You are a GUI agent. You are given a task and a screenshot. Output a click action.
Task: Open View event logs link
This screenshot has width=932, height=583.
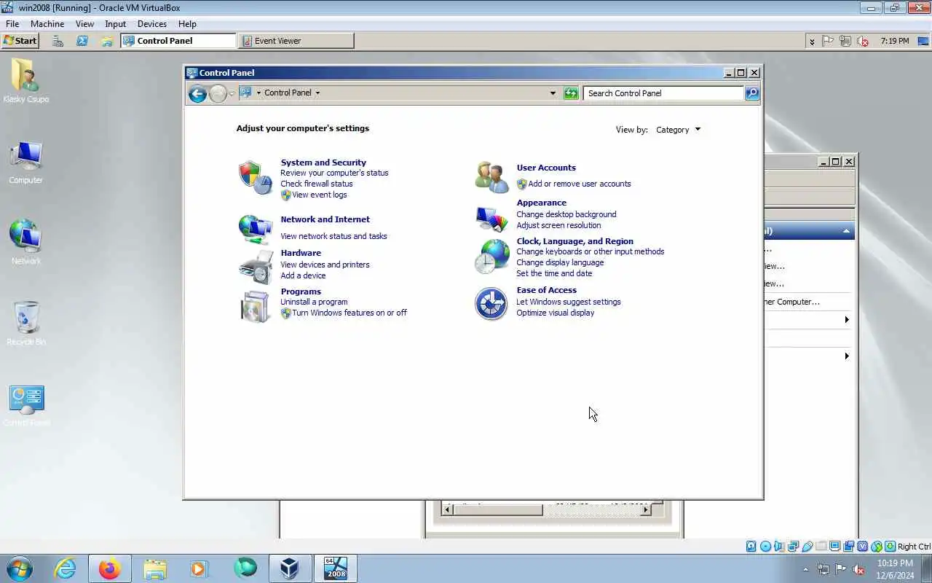tap(320, 195)
